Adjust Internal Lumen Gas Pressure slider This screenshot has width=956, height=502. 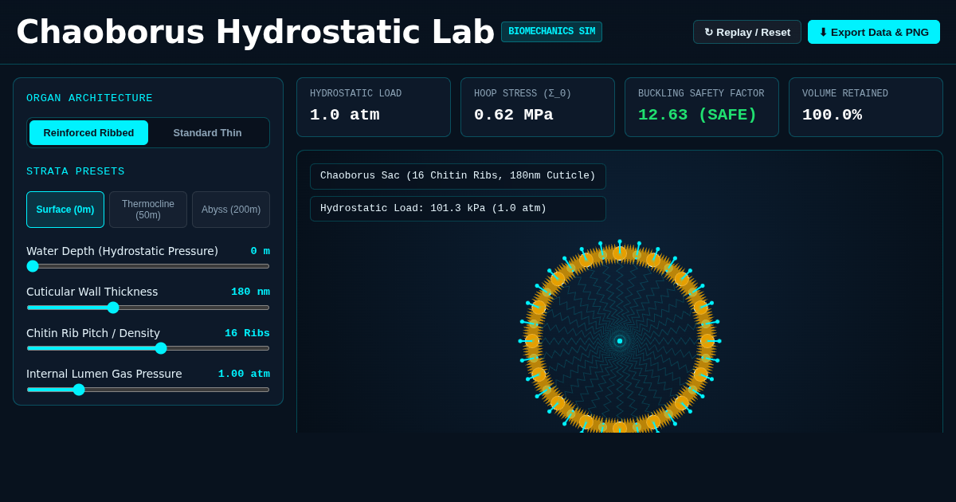click(148, 390)
